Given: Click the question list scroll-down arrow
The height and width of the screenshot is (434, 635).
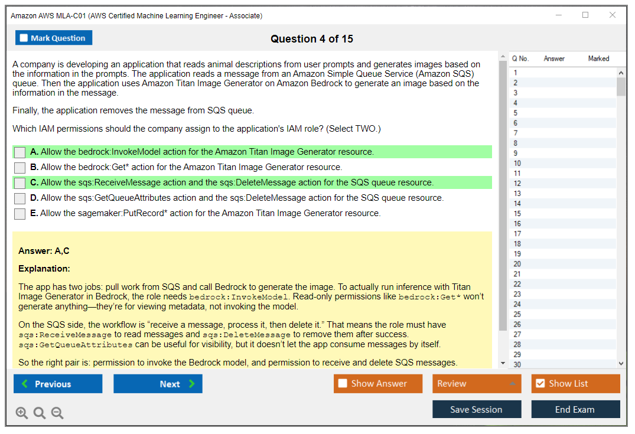Looking at the screenshot, I should [x=621, y=363].
